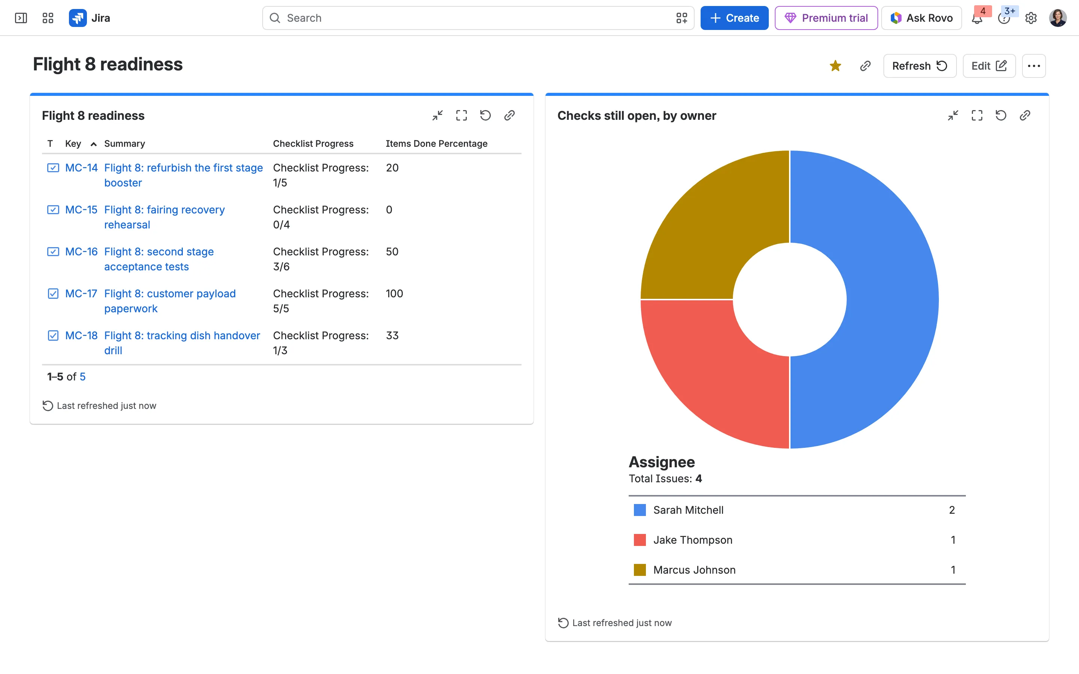Open issue key MC-14
Viewport: 1079px width, 674px height.
click(81, 168)
